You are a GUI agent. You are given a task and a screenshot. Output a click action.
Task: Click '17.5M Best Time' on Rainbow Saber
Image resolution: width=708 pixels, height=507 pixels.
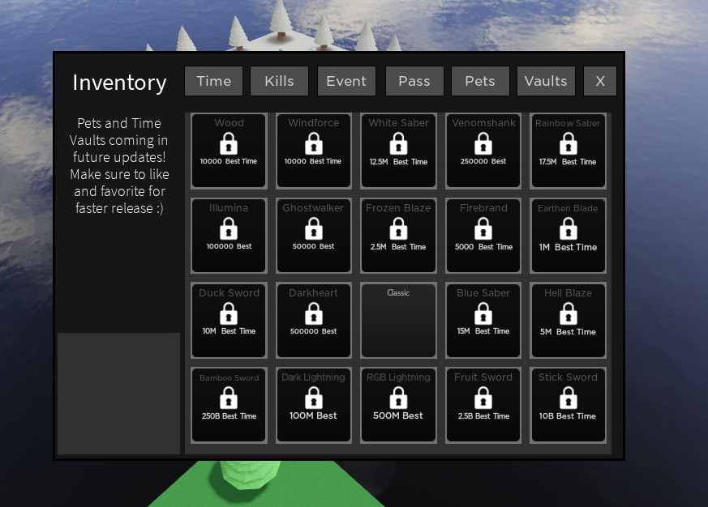(x=568, y=161)
